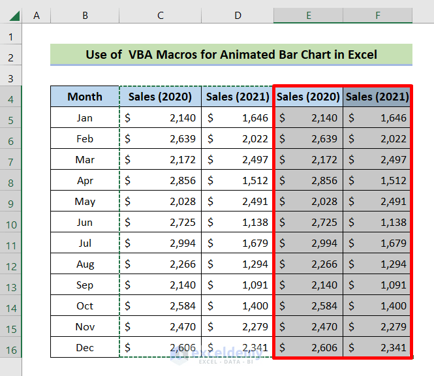Click cell C9 with value 2,028
The height and width of the screenshot is (376, 434).
coord(161,201)
